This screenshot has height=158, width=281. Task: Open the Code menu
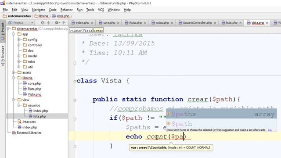[x=53, y=10]
